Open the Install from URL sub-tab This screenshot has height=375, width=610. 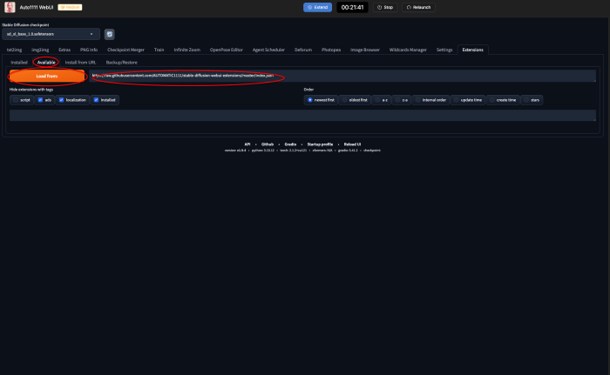click(x=80, y=62)
